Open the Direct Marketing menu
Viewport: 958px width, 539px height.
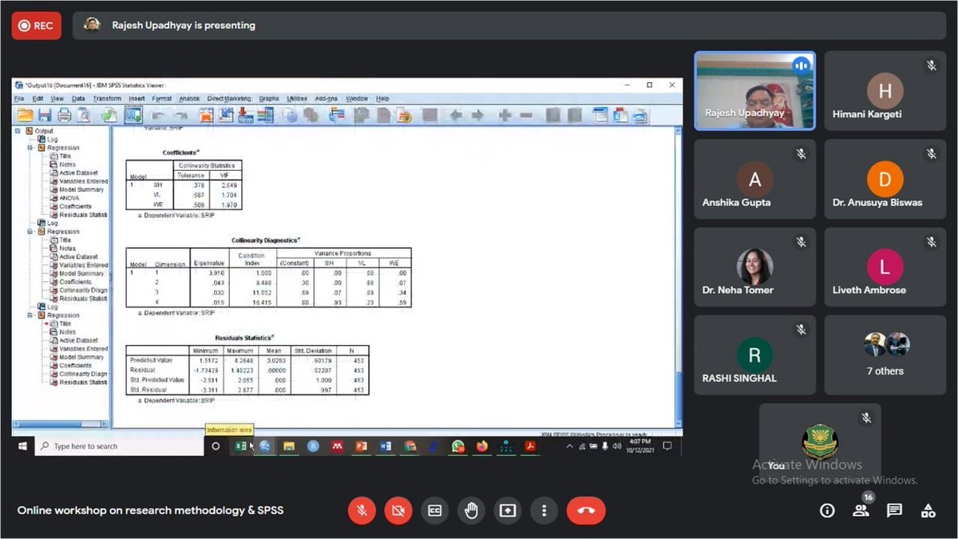pos(229,98)
